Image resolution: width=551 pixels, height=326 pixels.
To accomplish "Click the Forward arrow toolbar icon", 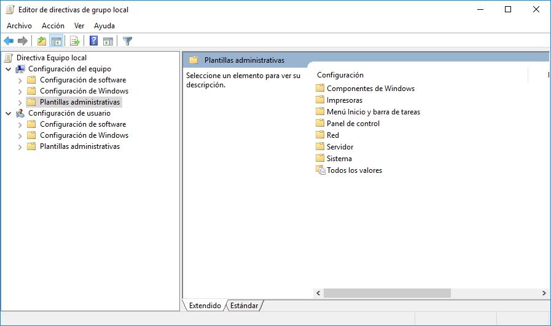I will click(x=23, y=41).
